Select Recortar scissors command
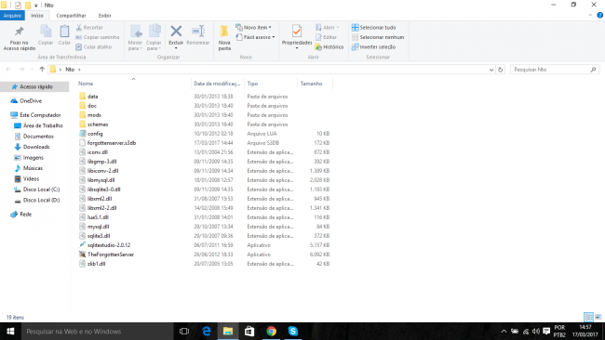Image resolution: width=605 pixels, height=340 pixels. pos(89,28)
